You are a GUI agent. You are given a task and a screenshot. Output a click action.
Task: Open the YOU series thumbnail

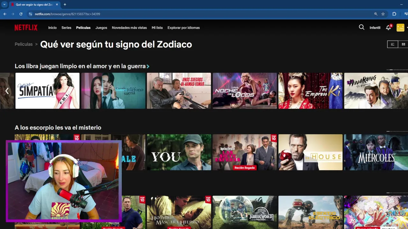pos(179,152)
